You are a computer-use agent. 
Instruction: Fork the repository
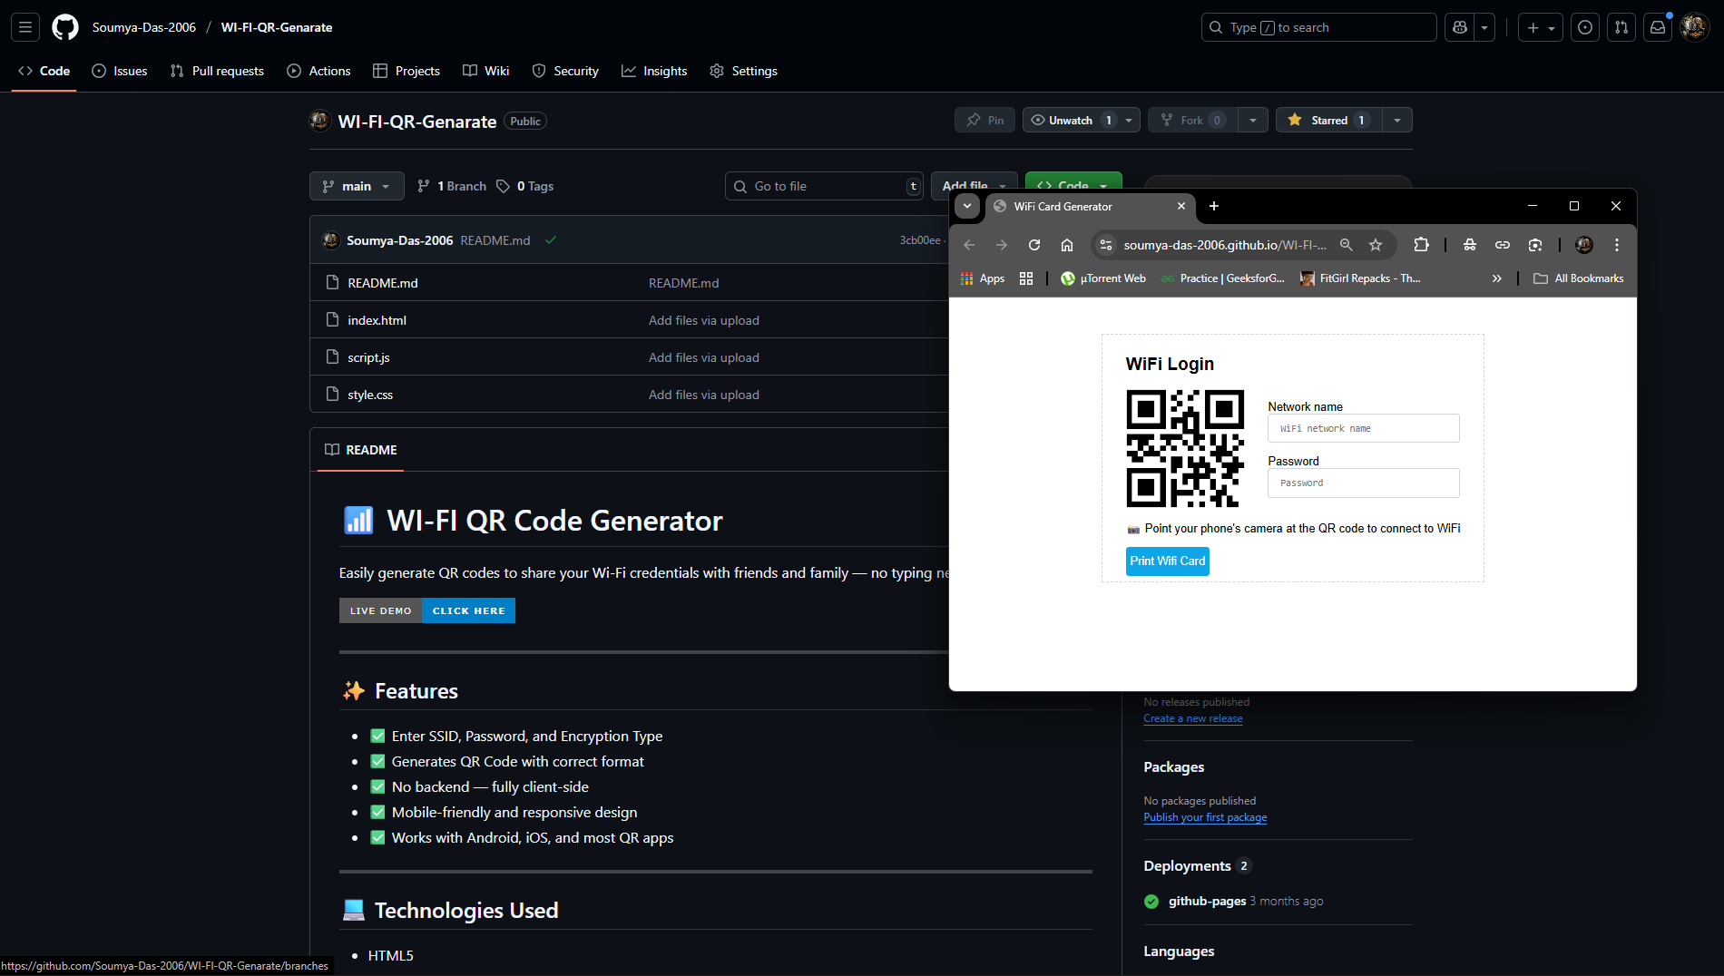[1192, 120]
